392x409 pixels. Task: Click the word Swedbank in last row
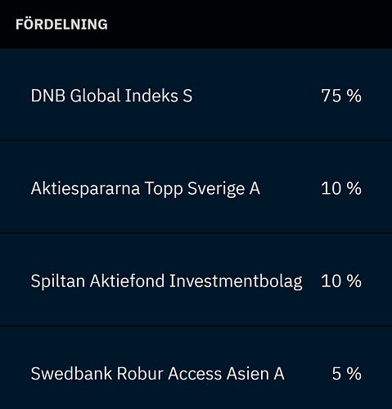pos(71,373)
